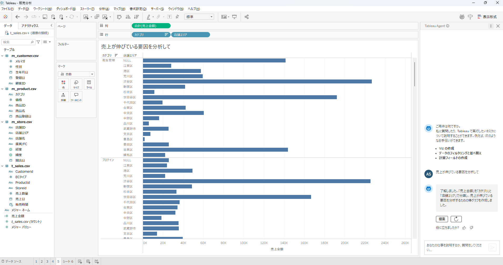Sort descending using toolbar icon

(136, 17)
